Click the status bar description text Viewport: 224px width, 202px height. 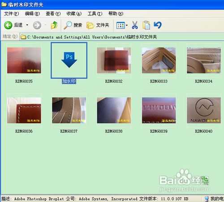click(x=95, y=199)
